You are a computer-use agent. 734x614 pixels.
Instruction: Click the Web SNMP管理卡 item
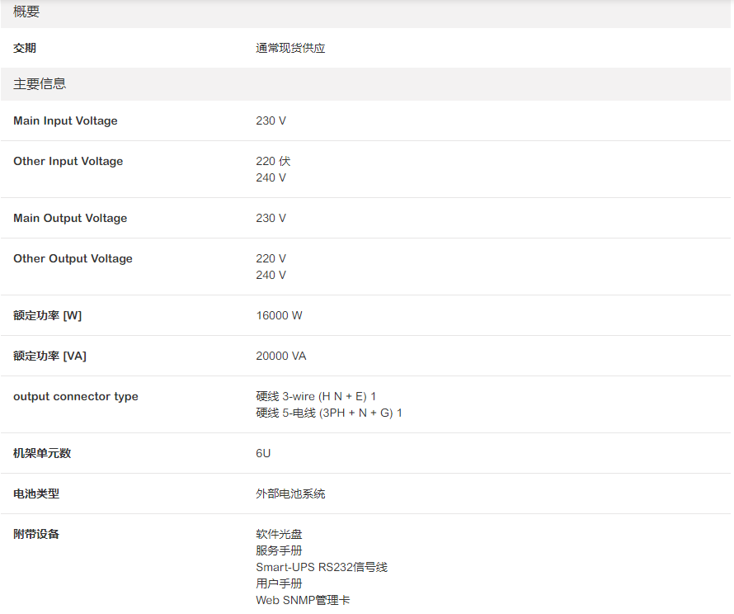pos(302,601)
